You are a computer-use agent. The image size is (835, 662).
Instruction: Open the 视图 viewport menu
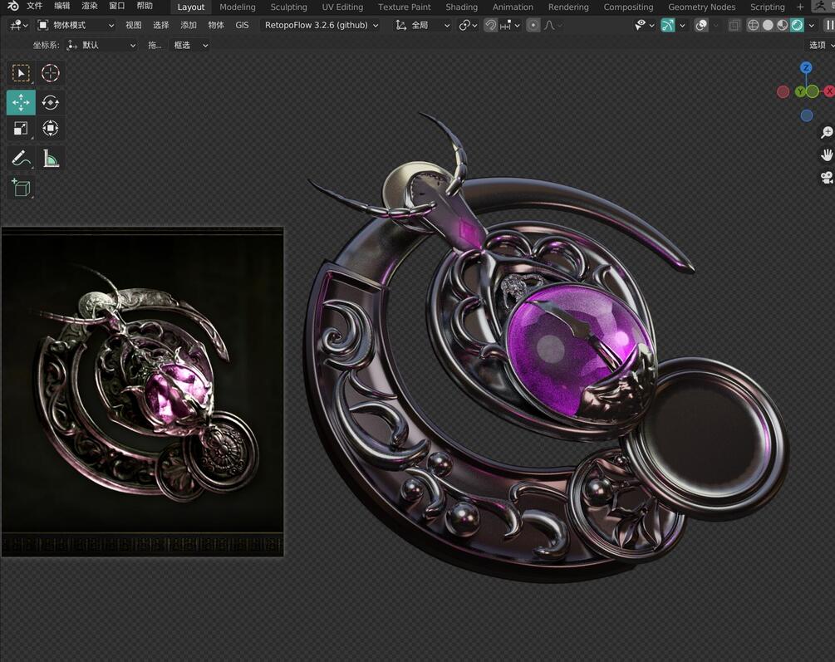(x=134, y=25)
